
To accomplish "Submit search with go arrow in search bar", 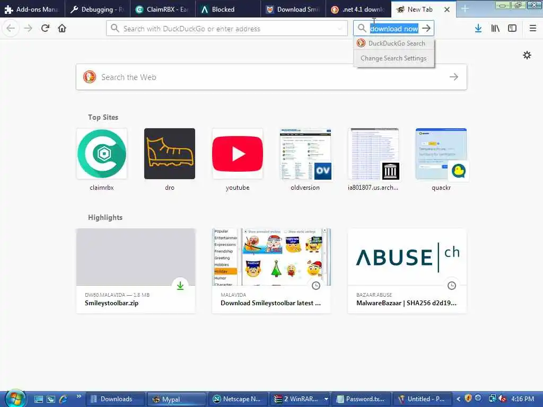I will click(426, 29).
